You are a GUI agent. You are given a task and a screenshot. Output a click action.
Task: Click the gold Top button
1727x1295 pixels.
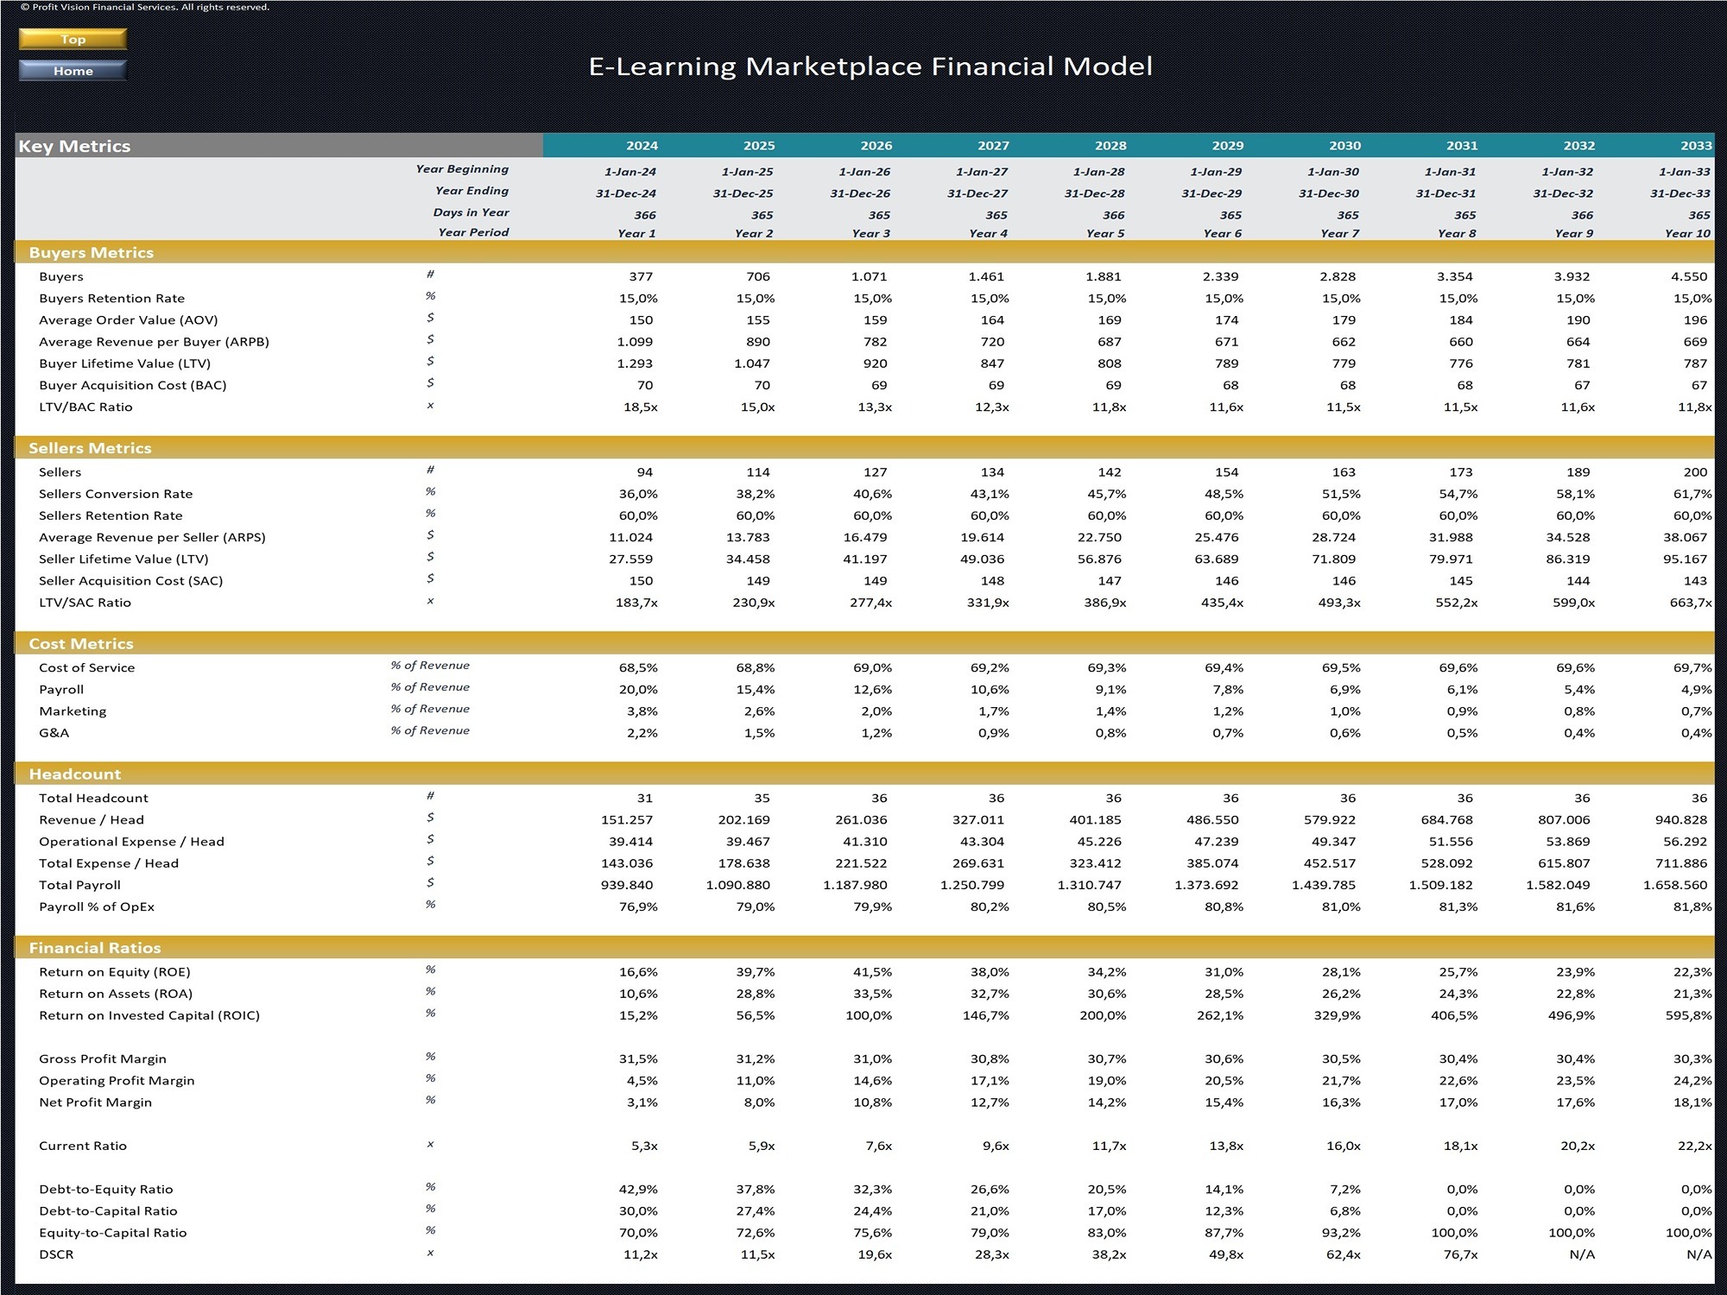[73, 39]
